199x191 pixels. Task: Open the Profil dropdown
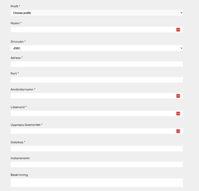(x=97, y=13)
